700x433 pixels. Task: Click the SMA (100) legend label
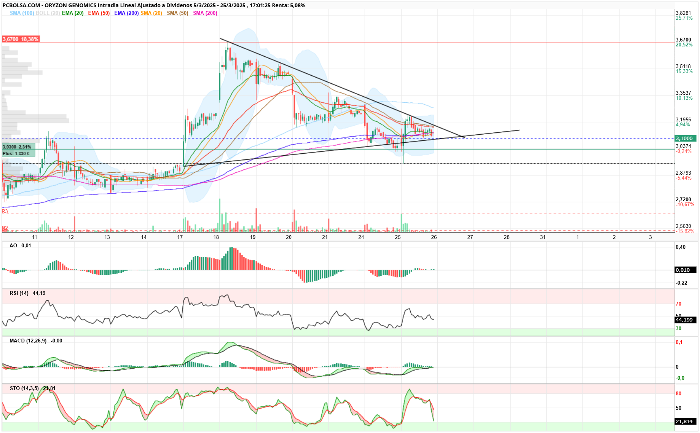(x=22, y=13)
